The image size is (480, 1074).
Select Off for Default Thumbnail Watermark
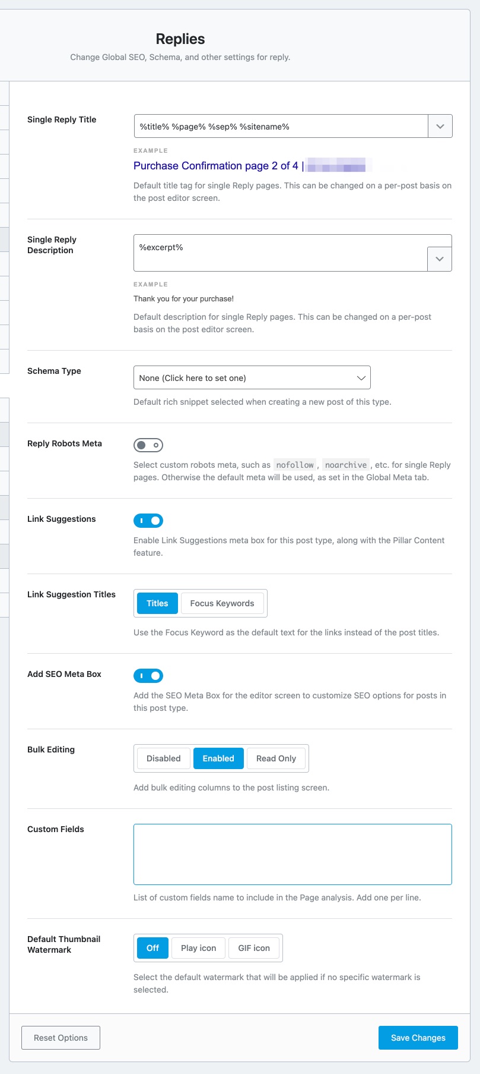coord(153,948)
